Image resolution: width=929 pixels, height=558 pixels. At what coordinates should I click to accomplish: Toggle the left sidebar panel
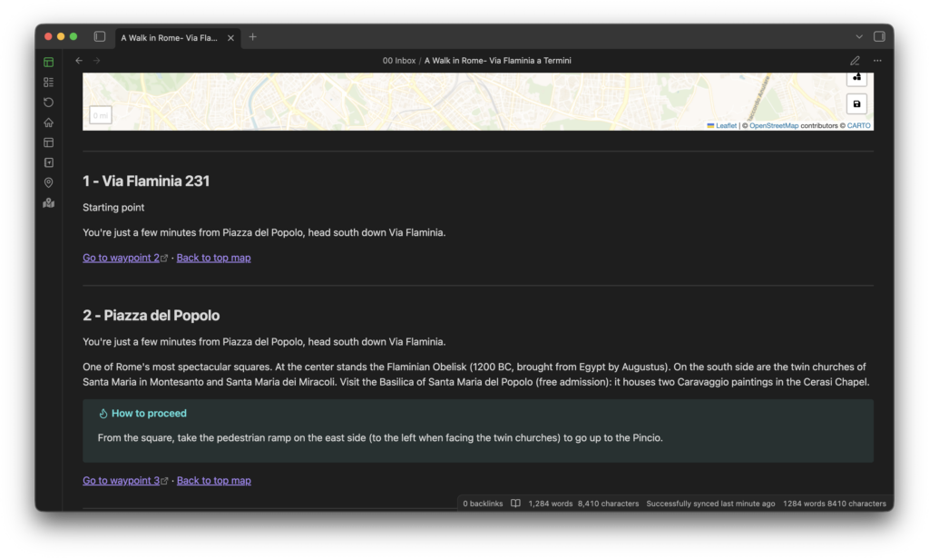click(x=100, y=36)
